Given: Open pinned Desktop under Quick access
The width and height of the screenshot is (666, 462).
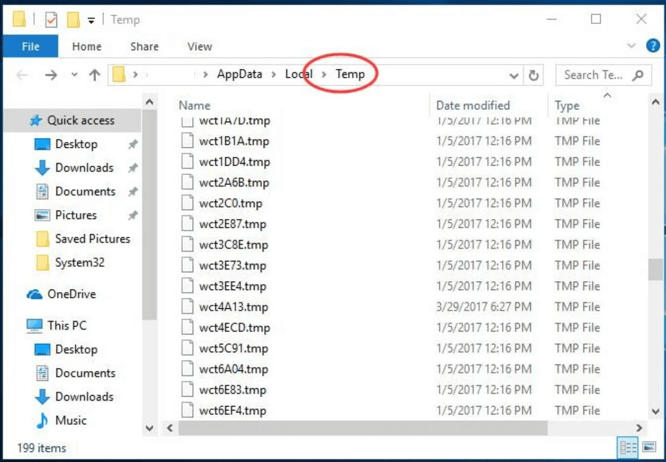Looking at the screenshot, I should 76,144.
